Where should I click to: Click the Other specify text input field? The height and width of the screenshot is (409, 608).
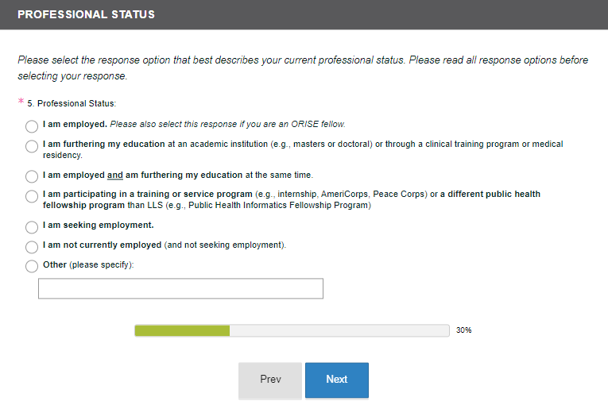(180, 288)
